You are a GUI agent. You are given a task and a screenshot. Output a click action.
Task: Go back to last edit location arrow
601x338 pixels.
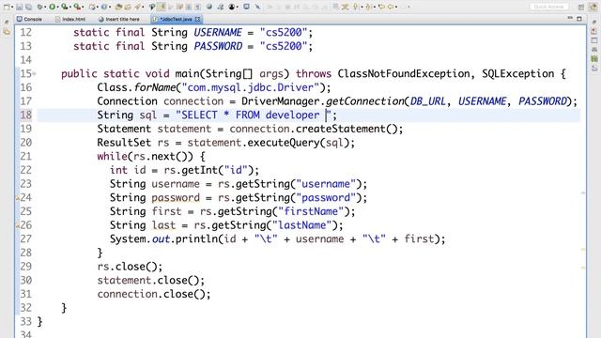[x=381, y=7]
